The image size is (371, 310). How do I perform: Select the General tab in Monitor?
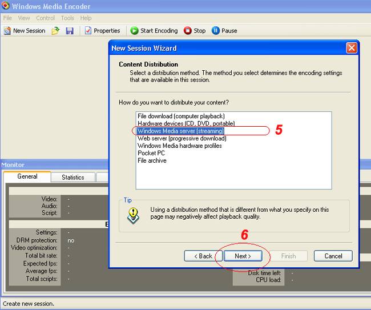(x=27, y=177)
